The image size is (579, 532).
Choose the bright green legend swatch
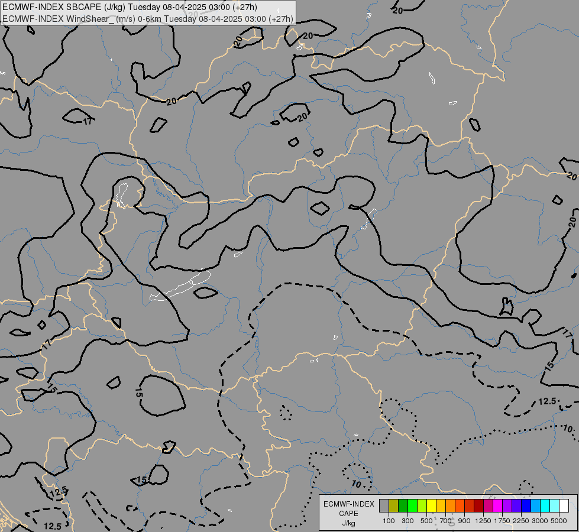coord(412,506)
